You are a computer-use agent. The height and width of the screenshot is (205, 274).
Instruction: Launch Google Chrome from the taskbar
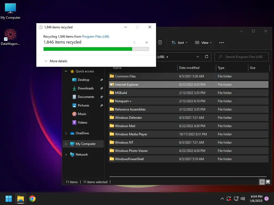[x=32, y=199]
